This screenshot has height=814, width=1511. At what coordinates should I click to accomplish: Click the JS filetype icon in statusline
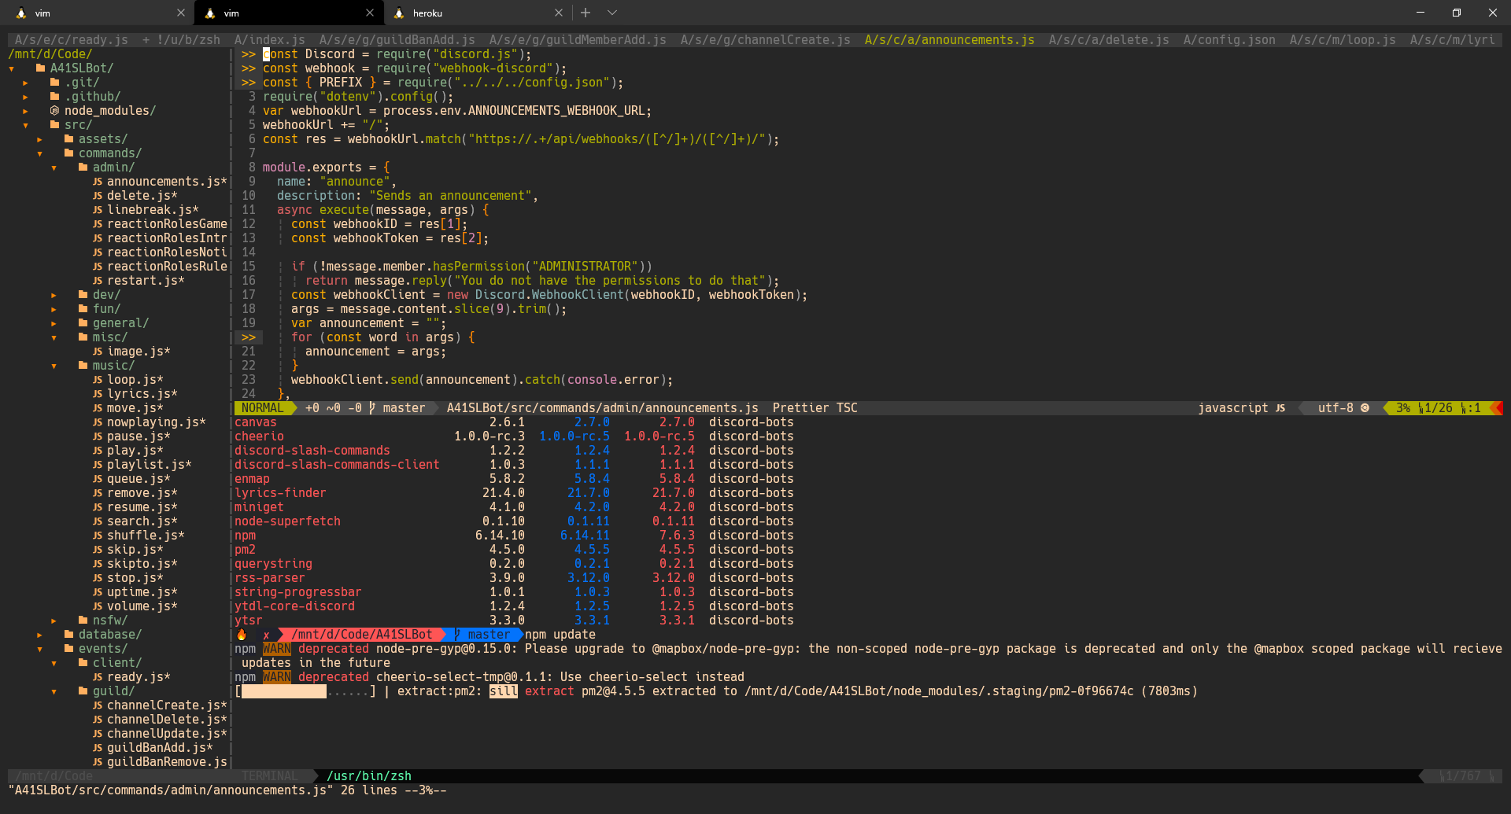tap(1280, 408)
